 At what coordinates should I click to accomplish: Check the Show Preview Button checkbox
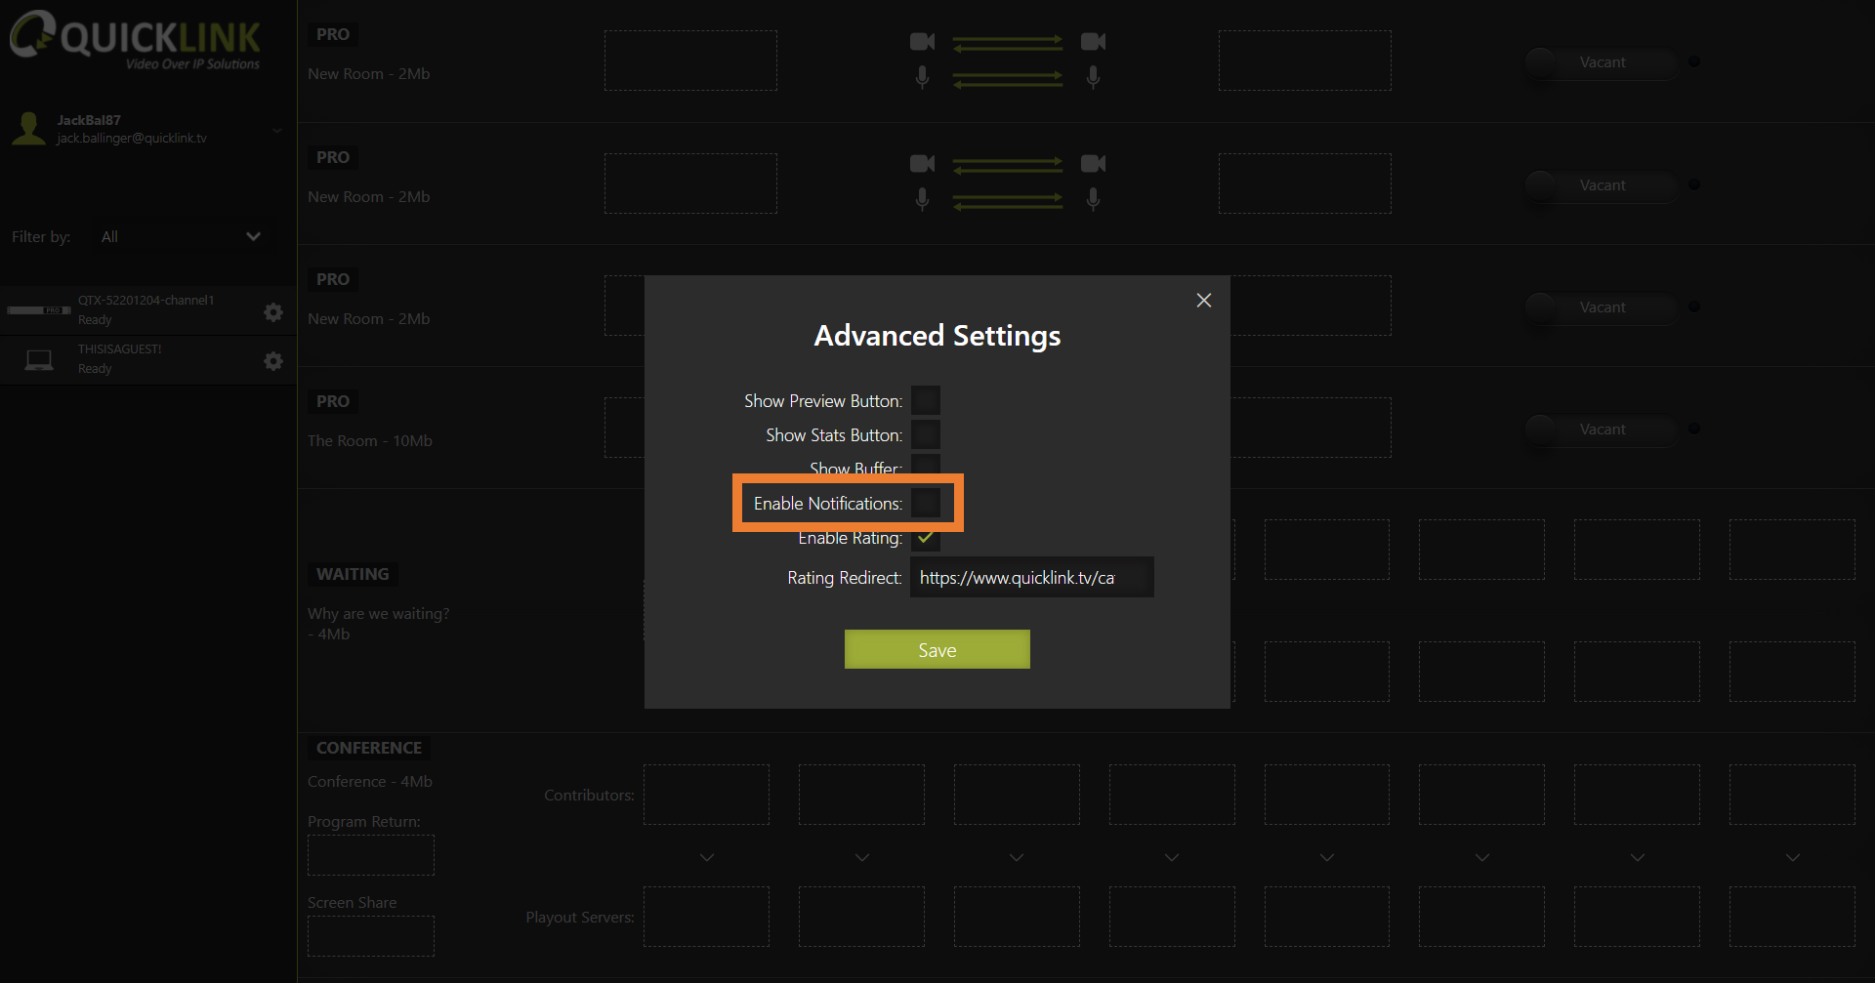tap(925, 400)
